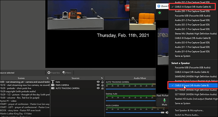Toggle the lock on AUTO TRACKING CAMERA source
The image size is (218, 117).
(x=102, y=88)
